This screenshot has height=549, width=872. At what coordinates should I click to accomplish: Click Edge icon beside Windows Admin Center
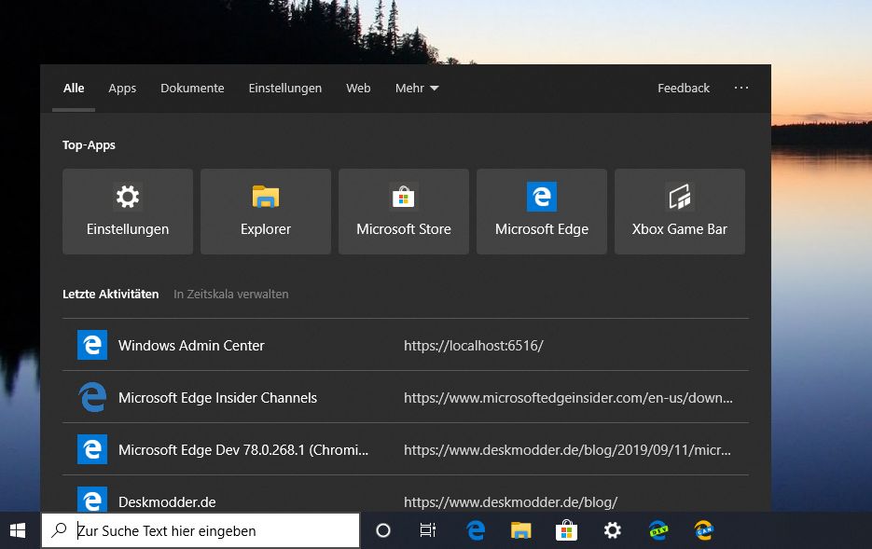(x=92, y=345)
